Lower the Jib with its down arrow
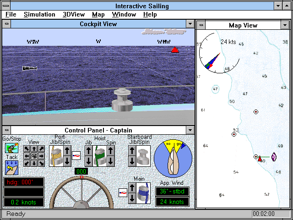Image resolution: width=293 pixels, height=220 pixels. click(x=89, y=161)
